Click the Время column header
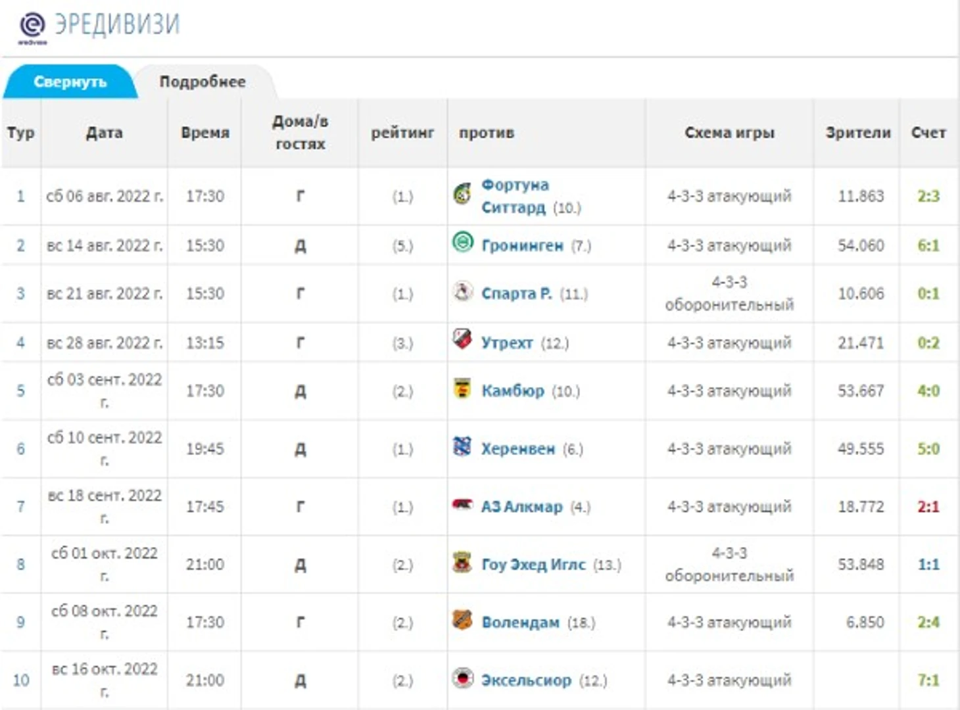The height and width of the screenshot is (710, 960). pyautogui.click(x=205, y=132)
